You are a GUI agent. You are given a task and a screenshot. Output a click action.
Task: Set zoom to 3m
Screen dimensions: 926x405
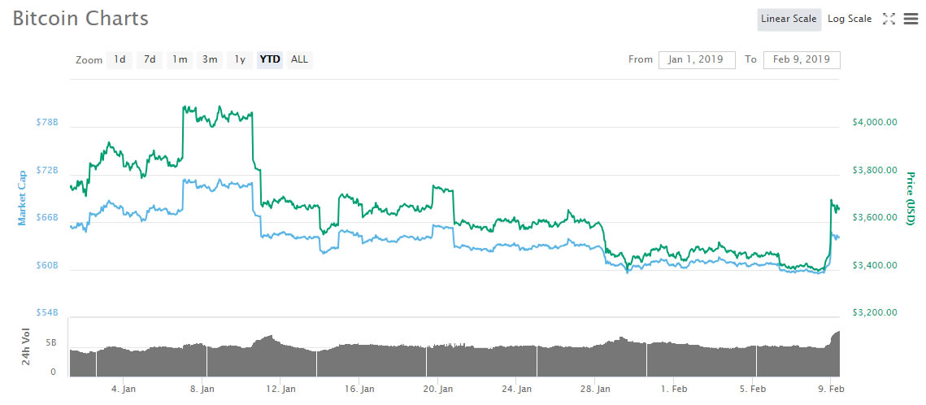210,59
